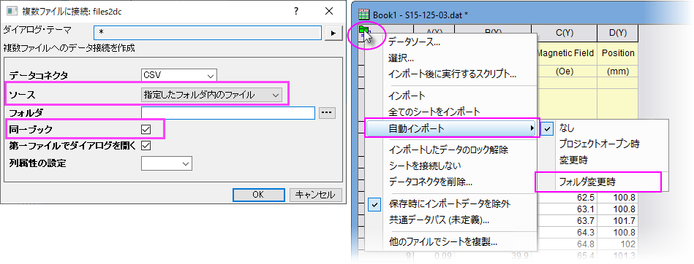Screen dimensions: 694x264
Task: Select the D(Y) column header
Action: click(x=618, y=33)
